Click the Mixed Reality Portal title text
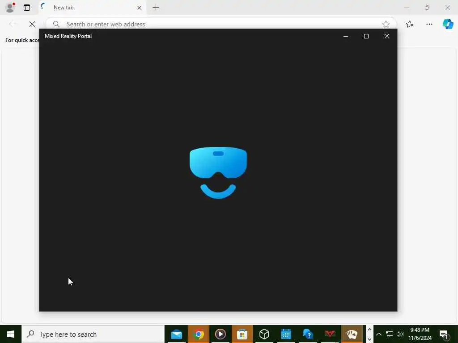458x343 pixels. pos(68,36)
